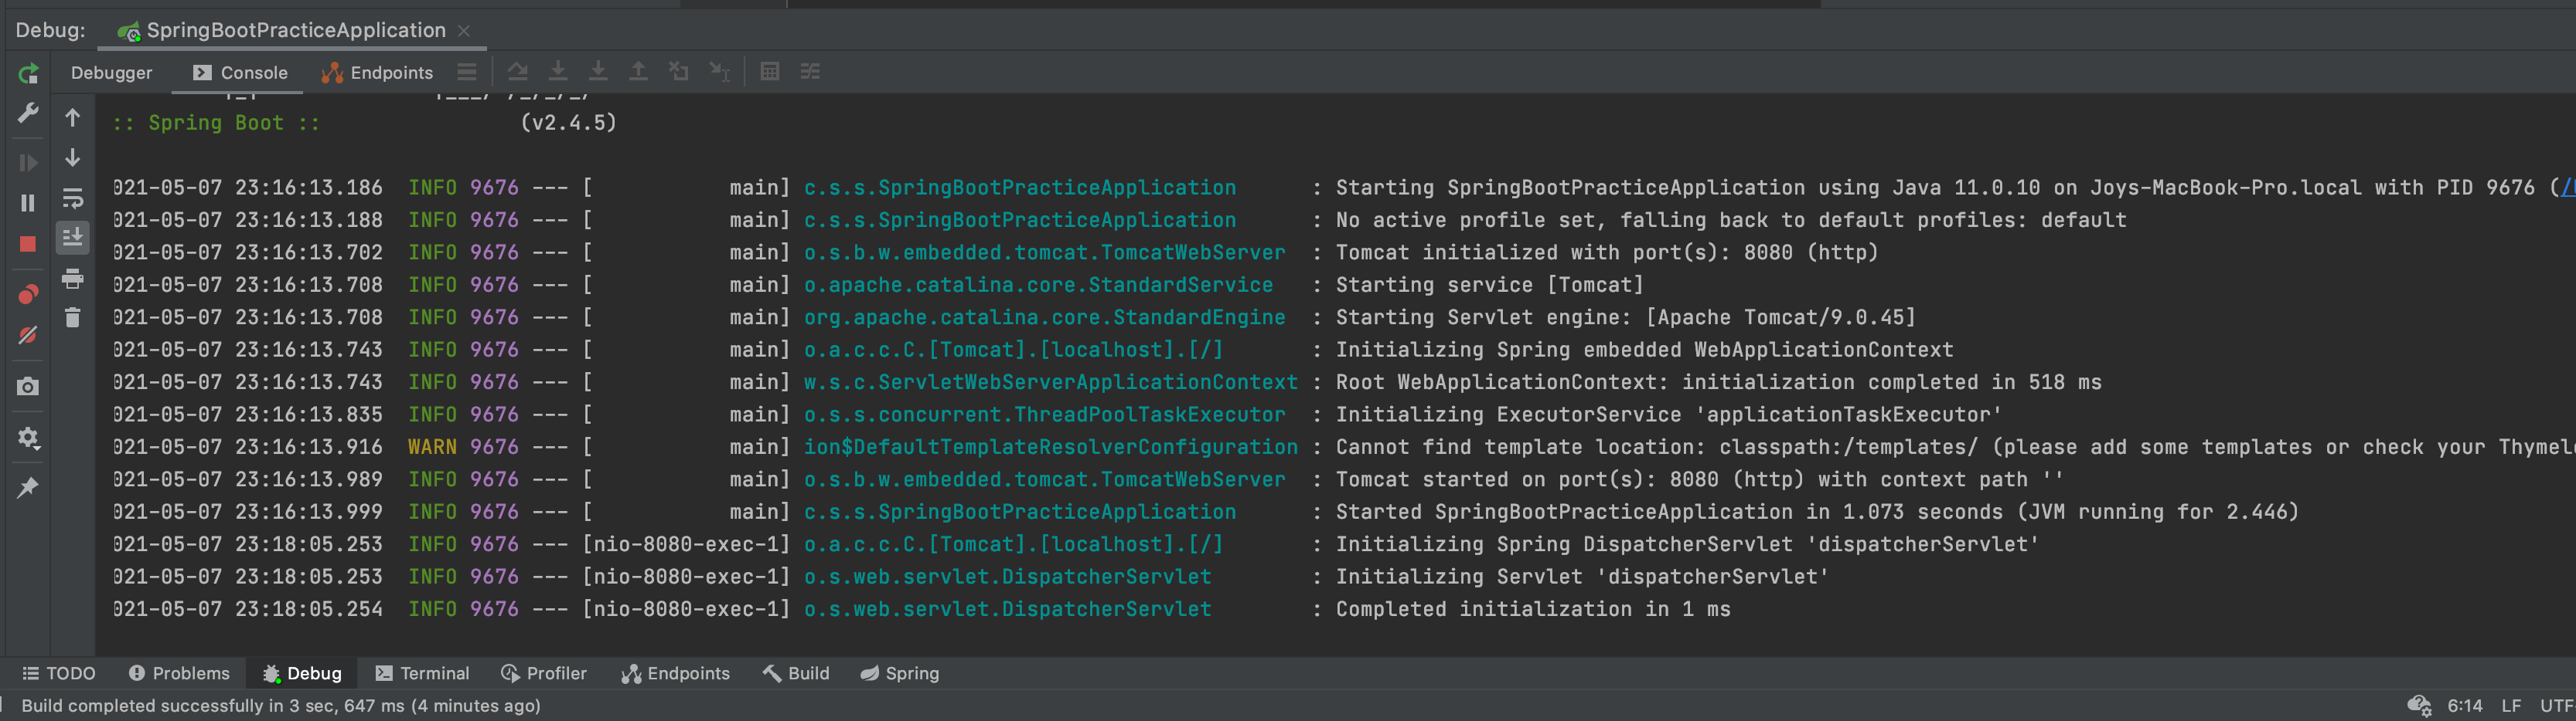Click the Step Into icon
Viewport: 2576px width, 721px height.
(558, 72)
